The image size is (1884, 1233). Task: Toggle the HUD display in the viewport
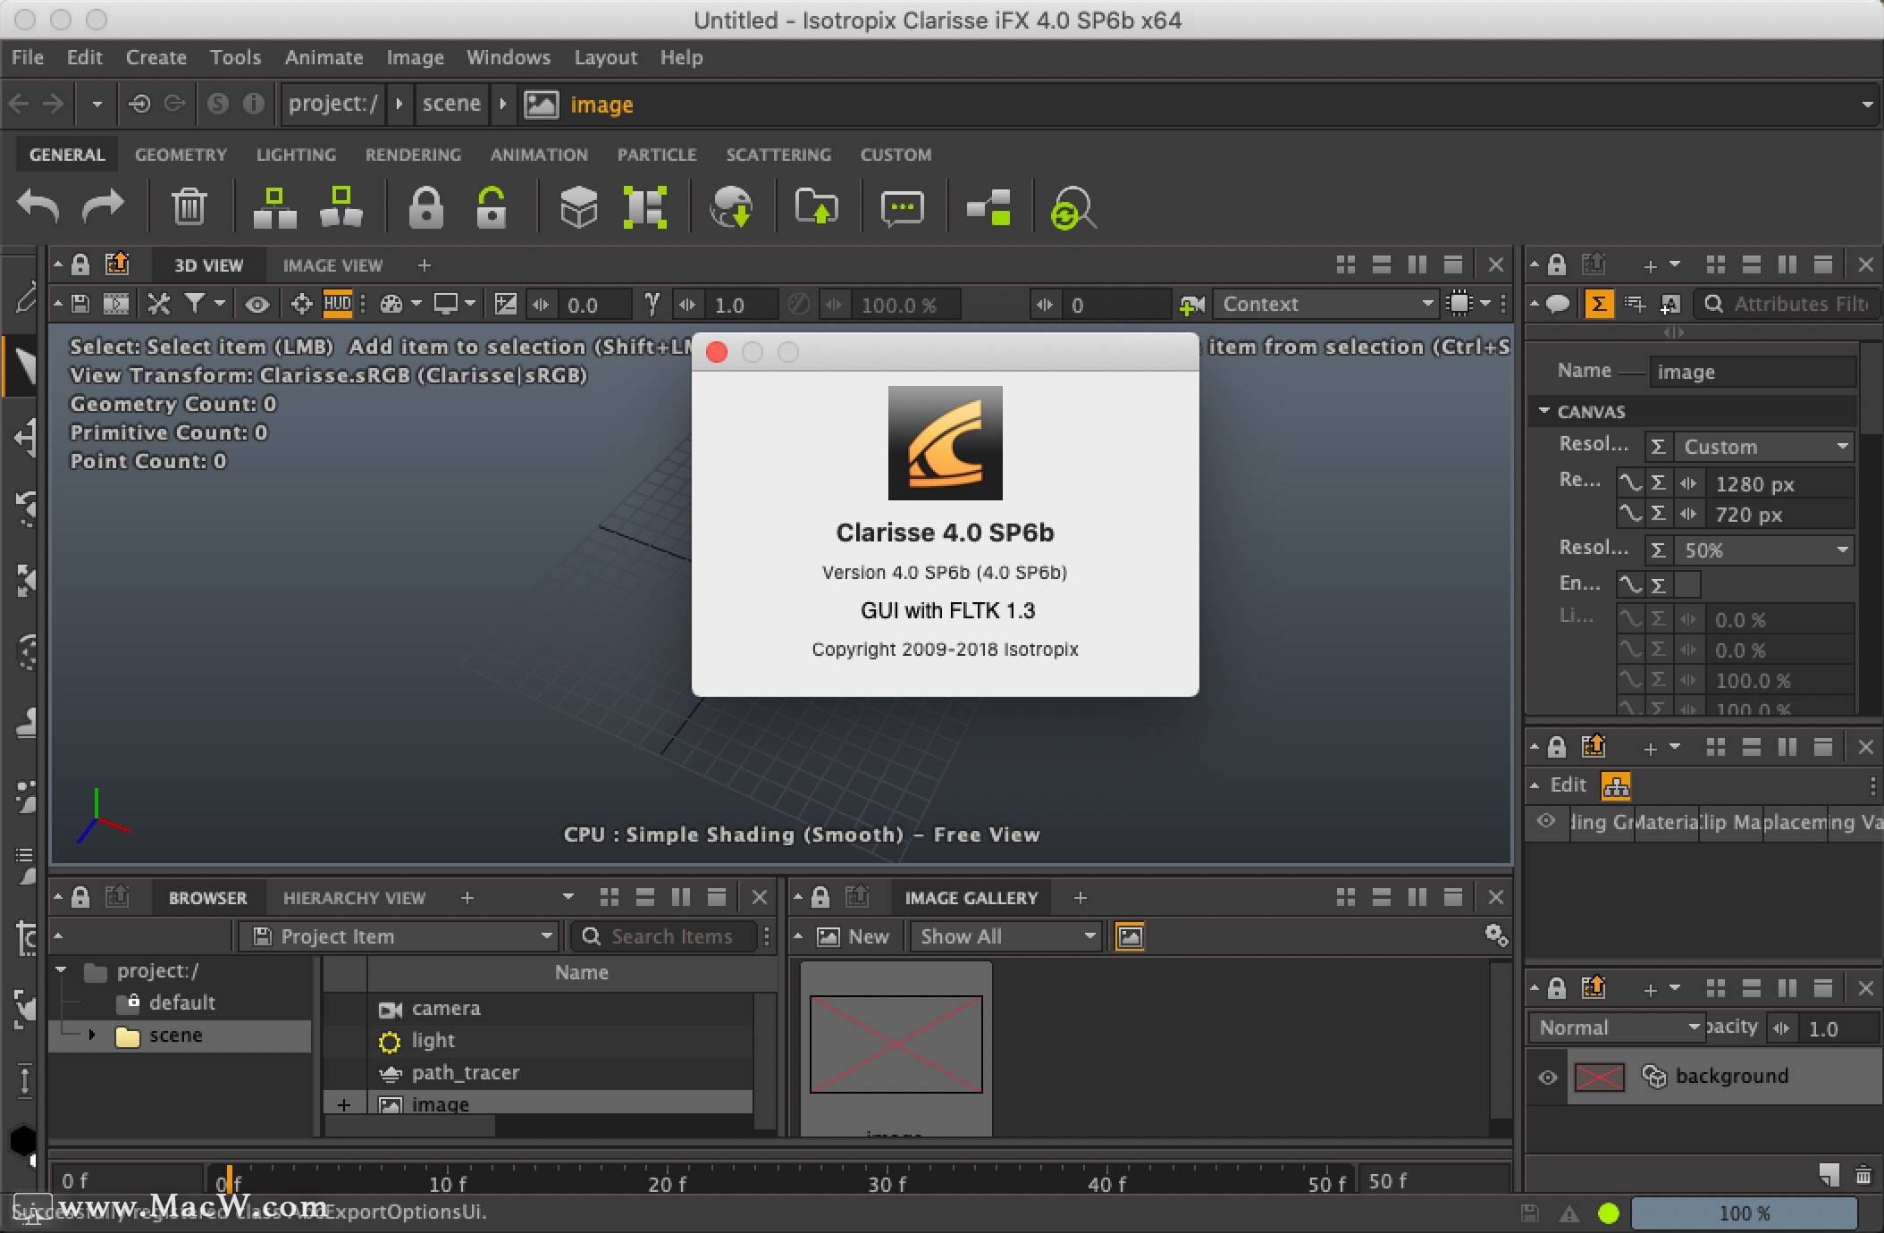click(x=338, y=304)
